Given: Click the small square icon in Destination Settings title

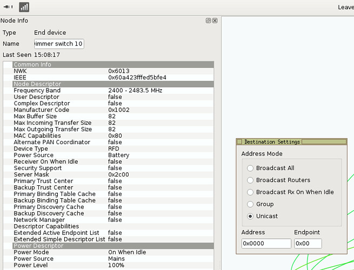Looking at the screenshot, I should (239, 141).
